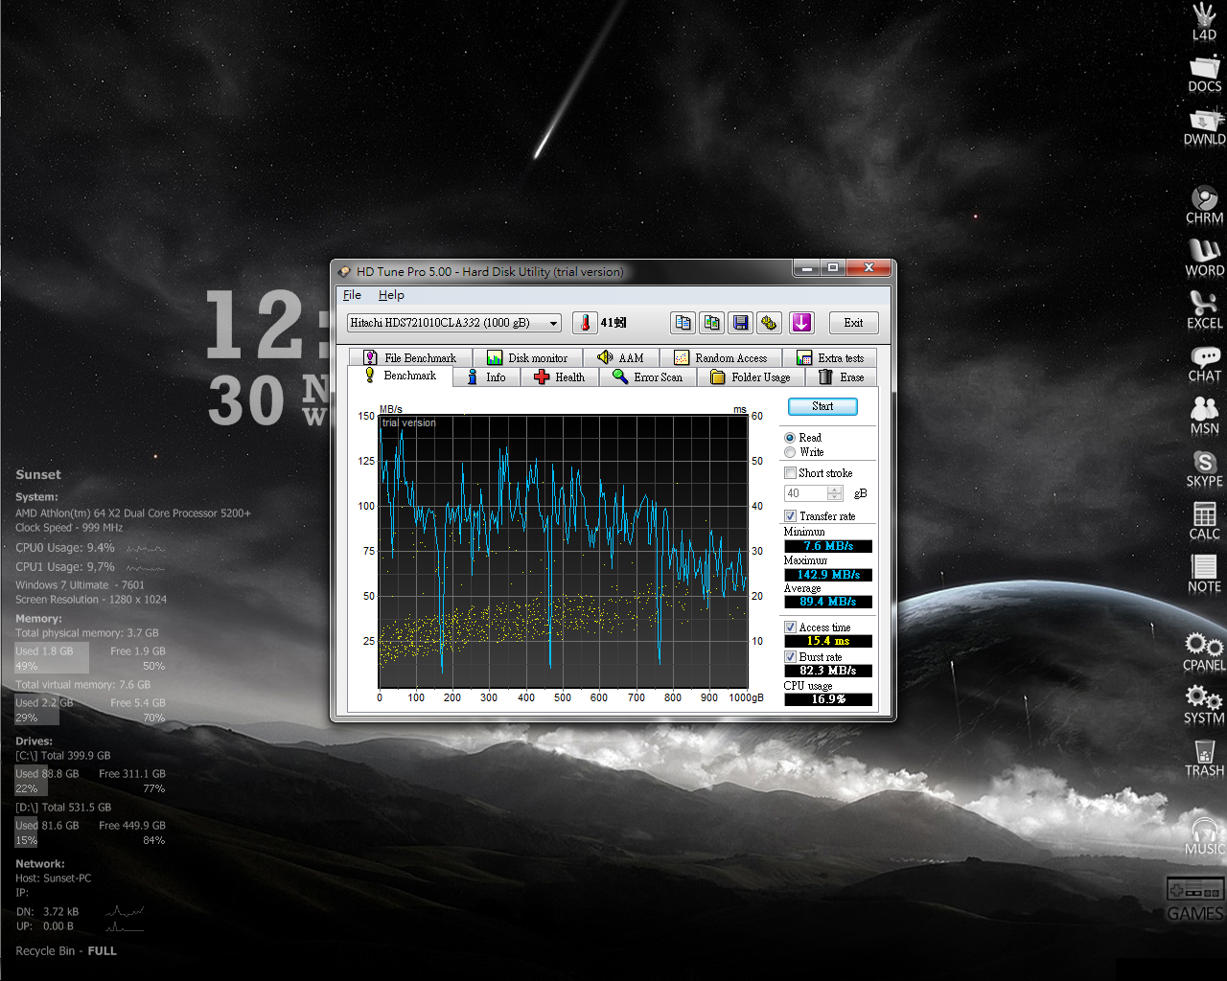Open the Help menu
This screenshot has height=981, width=1227.
pyautogui.click(x=391, y=295)
